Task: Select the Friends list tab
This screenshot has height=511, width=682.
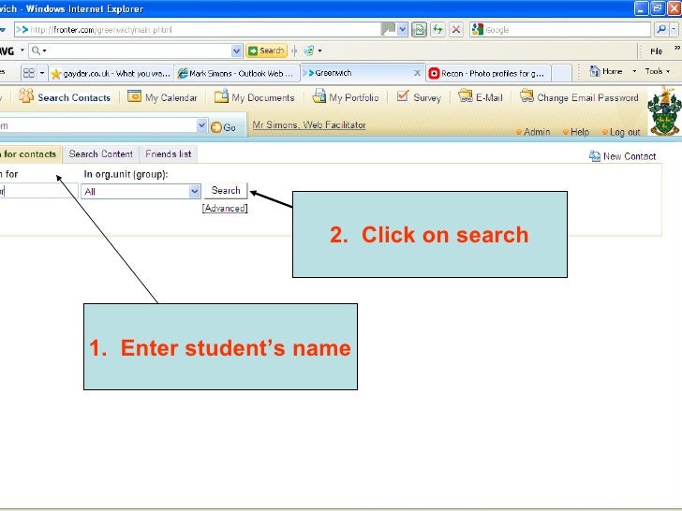Action: (169, 153)
